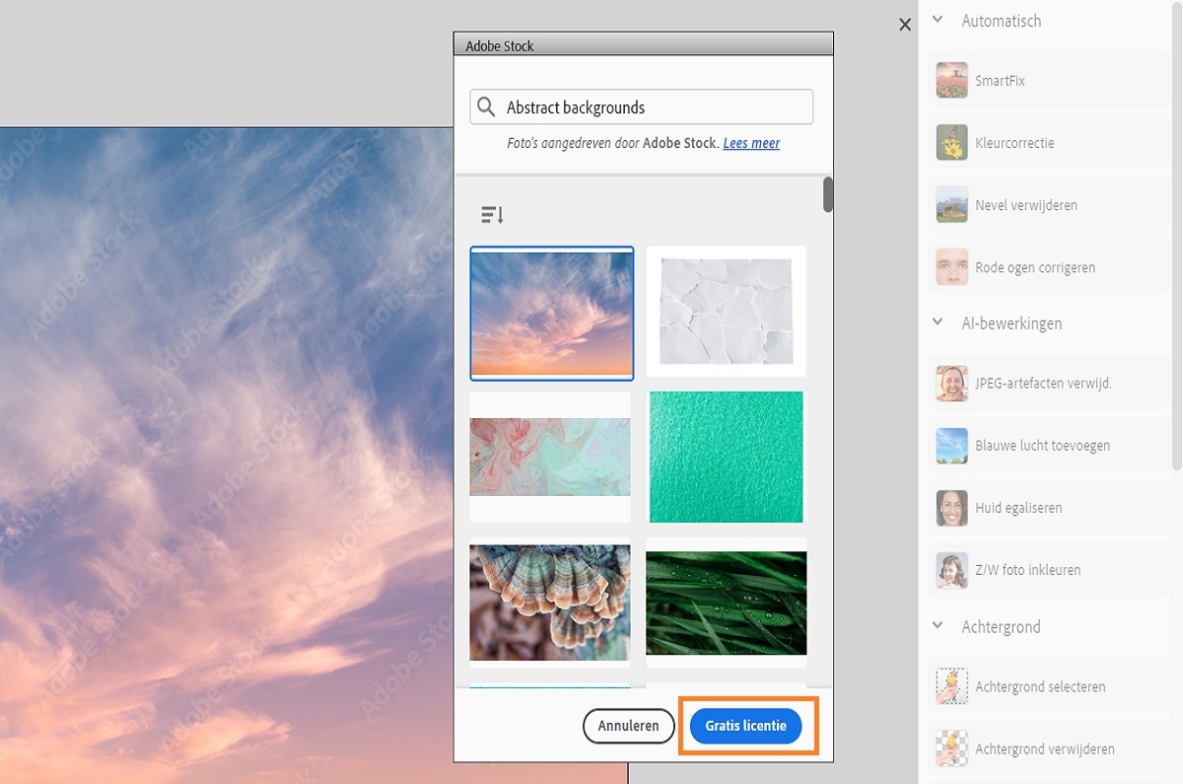
Task: Open the Lees meer link
Action: [x=751, y=143]
